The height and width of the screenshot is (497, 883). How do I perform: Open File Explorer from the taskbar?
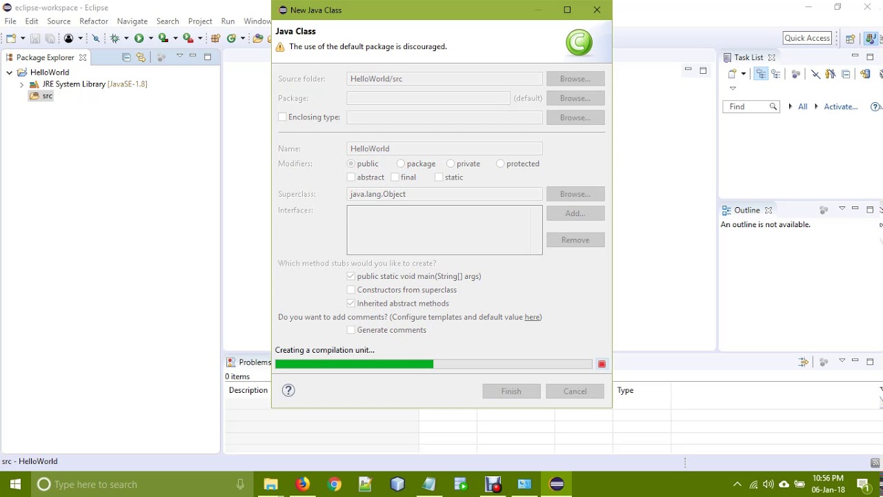[270, 484]
